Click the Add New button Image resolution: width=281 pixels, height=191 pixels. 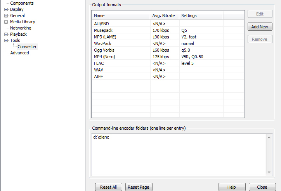(x=260, y=27)
